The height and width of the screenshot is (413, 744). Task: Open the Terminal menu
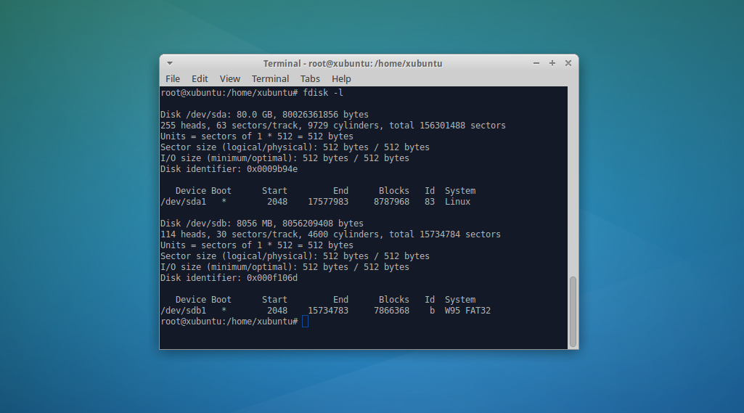coord(270,79)
